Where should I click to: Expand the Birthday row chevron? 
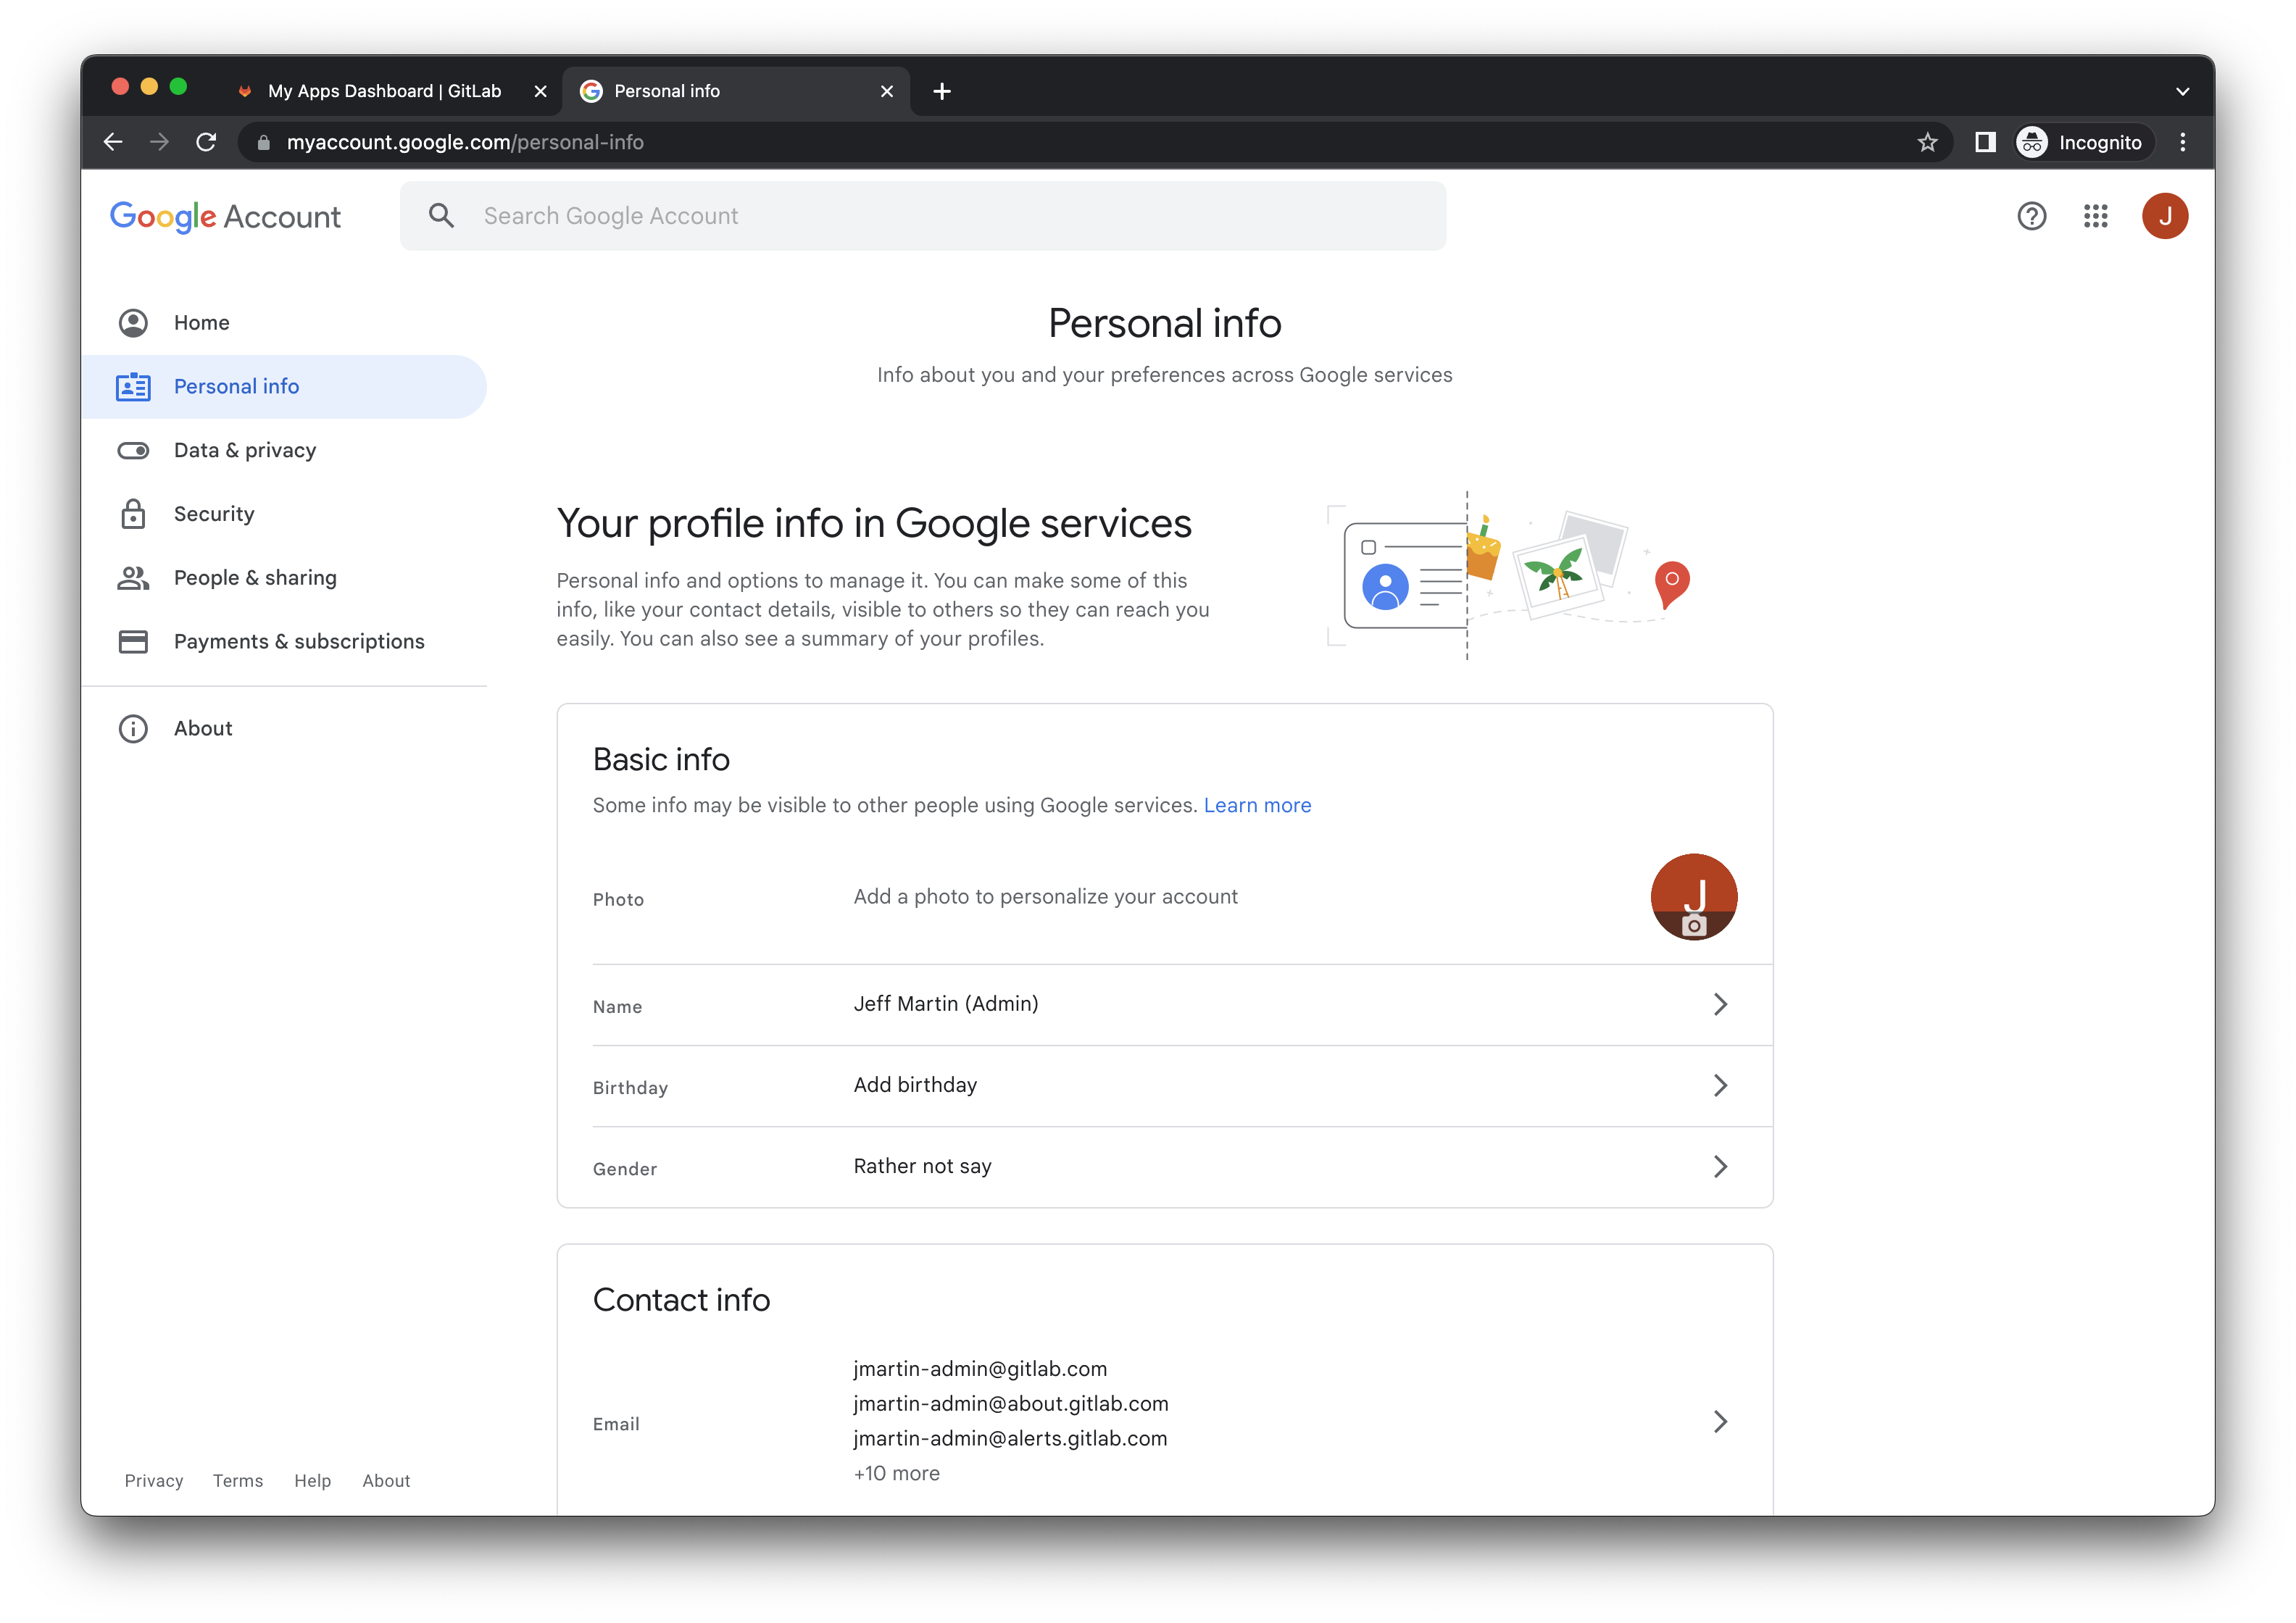1720,1085
